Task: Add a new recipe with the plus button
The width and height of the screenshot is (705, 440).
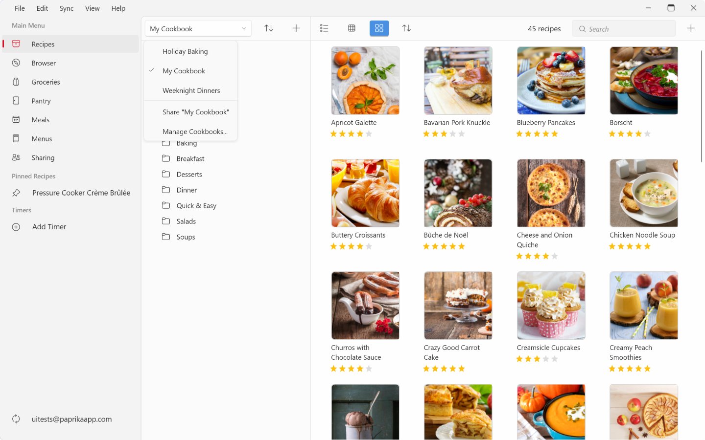Action: click(691, 28)
